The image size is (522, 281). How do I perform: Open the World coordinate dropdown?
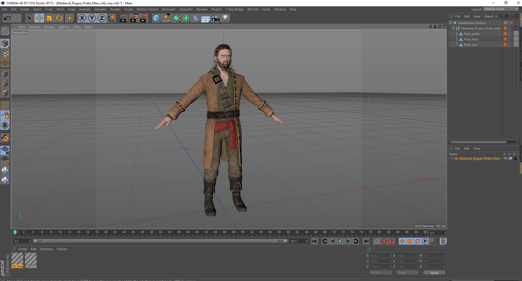pyautogui.click(x=381, y=273)
